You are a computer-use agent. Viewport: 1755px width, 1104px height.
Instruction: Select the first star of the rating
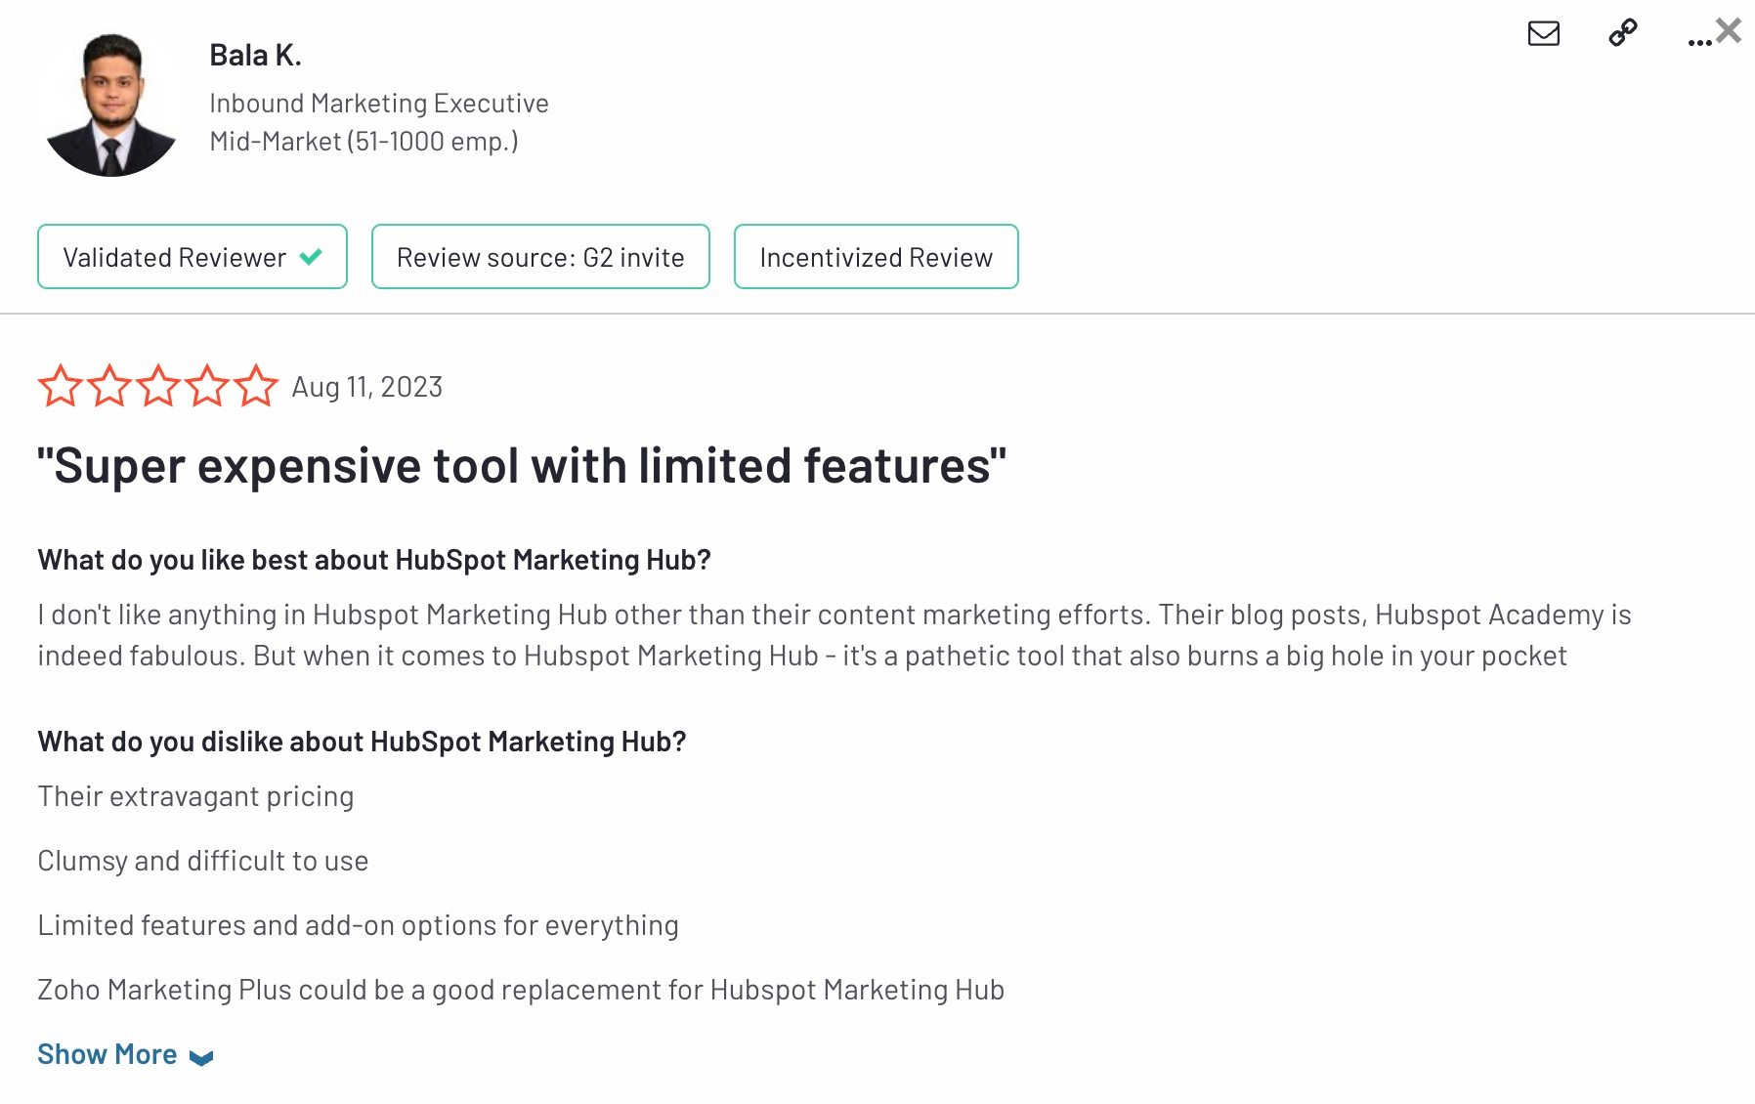coord(61,387)
